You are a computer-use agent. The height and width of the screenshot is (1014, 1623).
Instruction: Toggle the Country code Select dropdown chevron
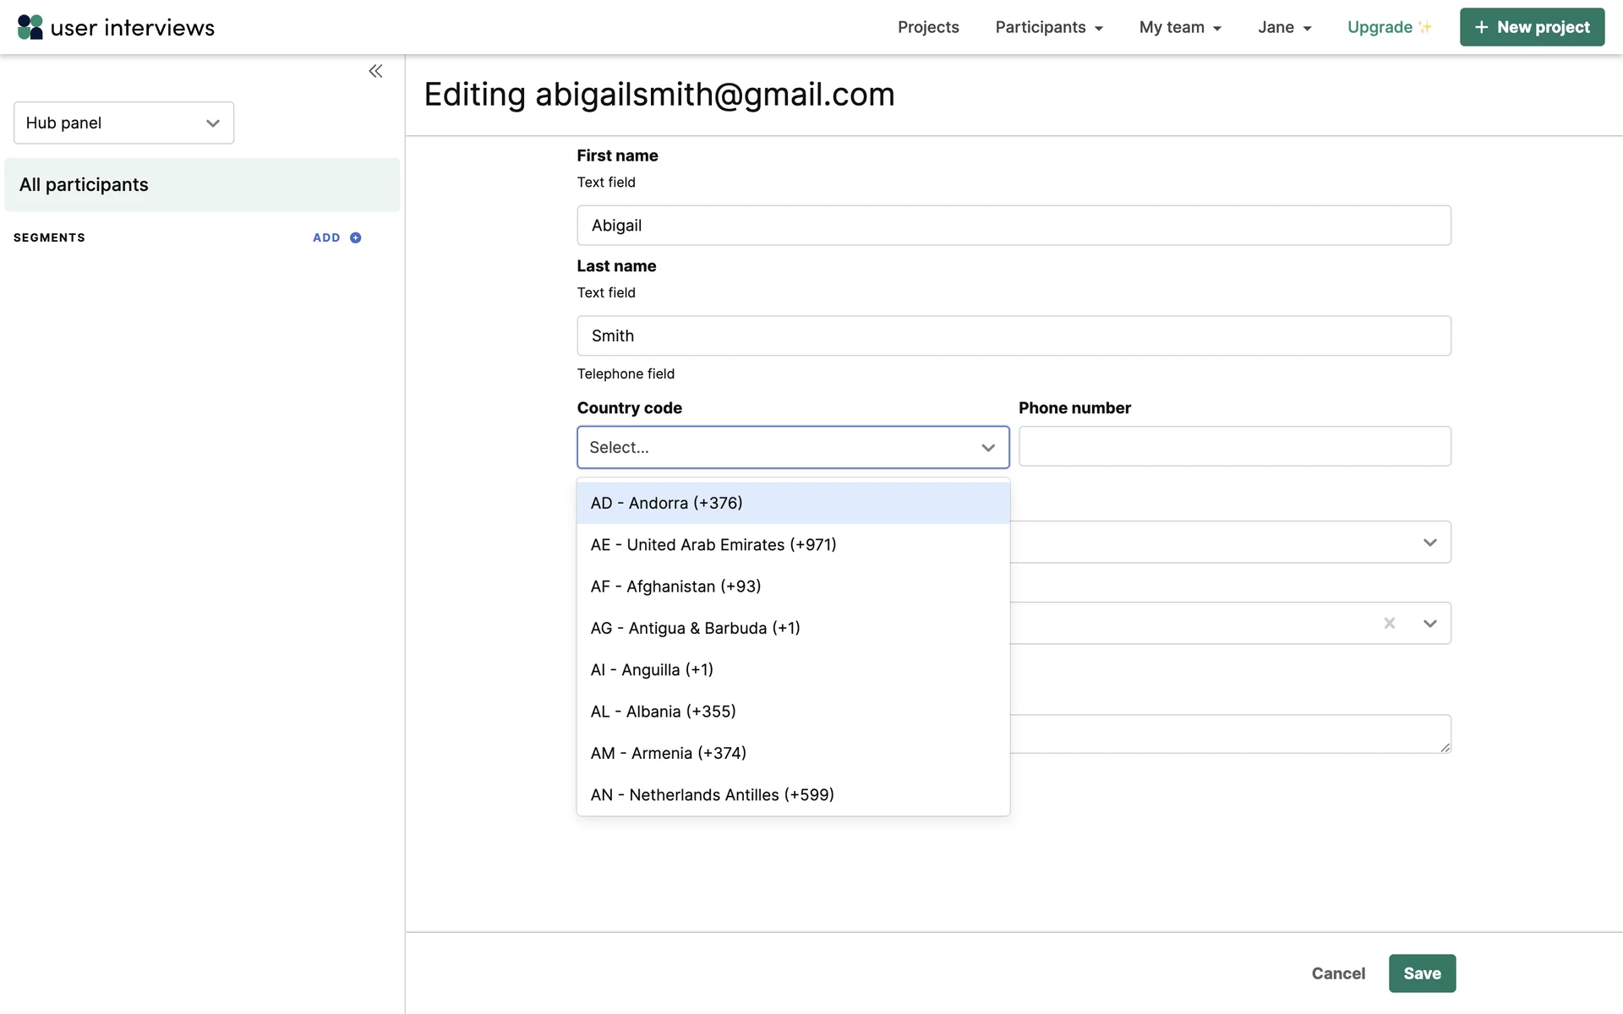pos(987,448)
